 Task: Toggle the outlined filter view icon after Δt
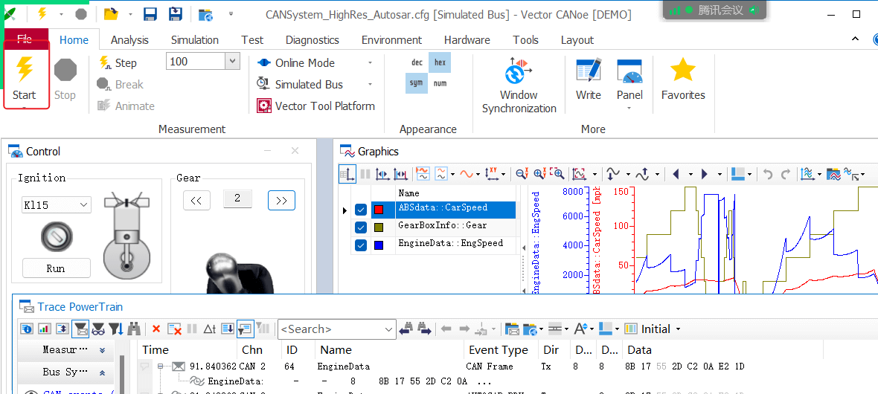246,329
